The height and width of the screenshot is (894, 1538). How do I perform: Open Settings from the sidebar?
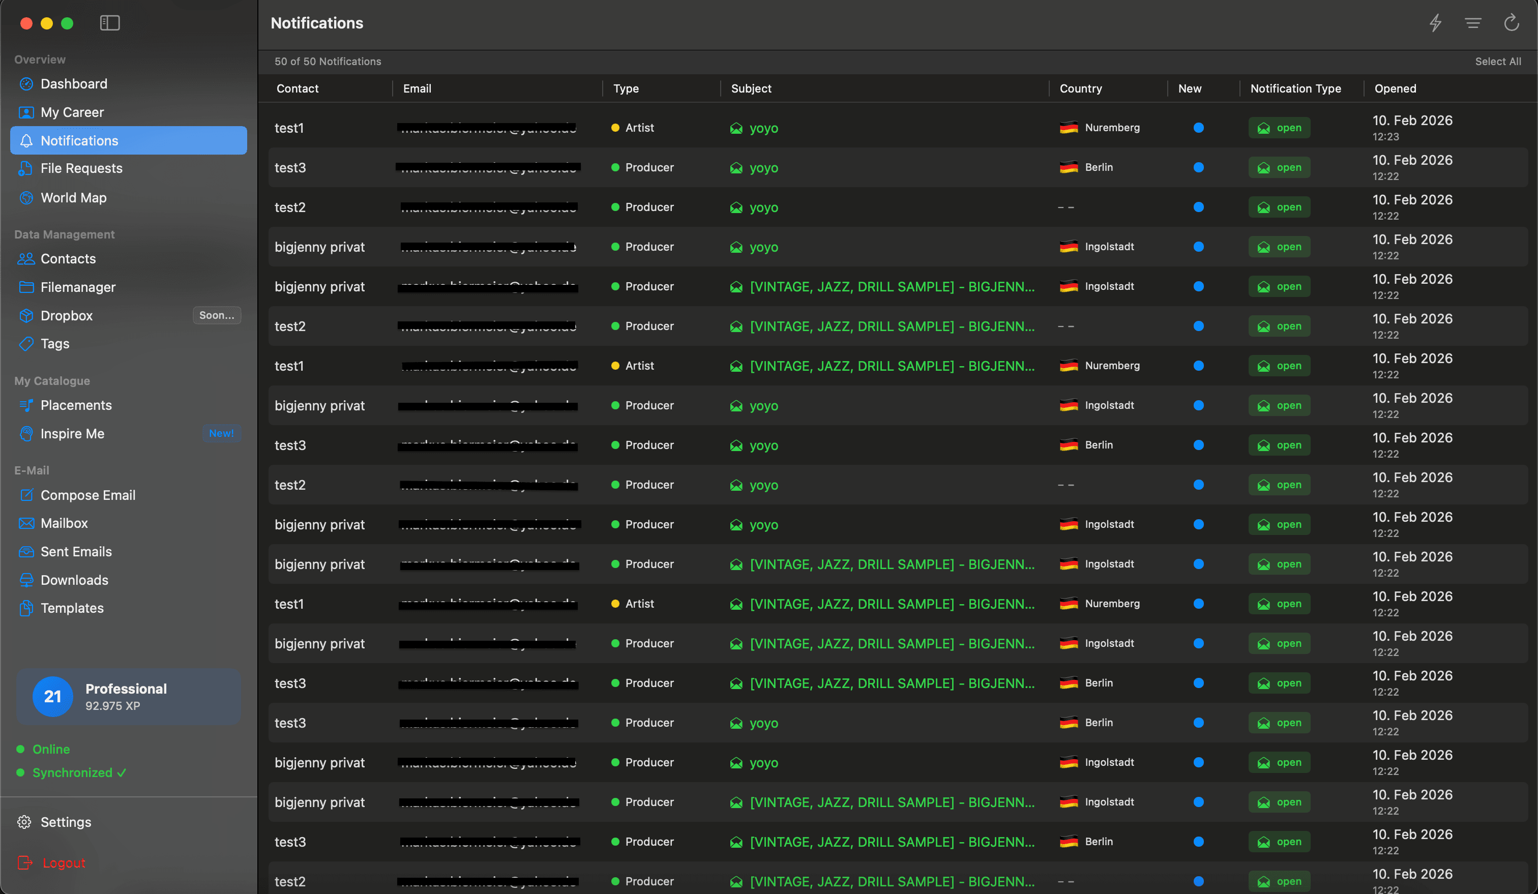coord(65,821)
